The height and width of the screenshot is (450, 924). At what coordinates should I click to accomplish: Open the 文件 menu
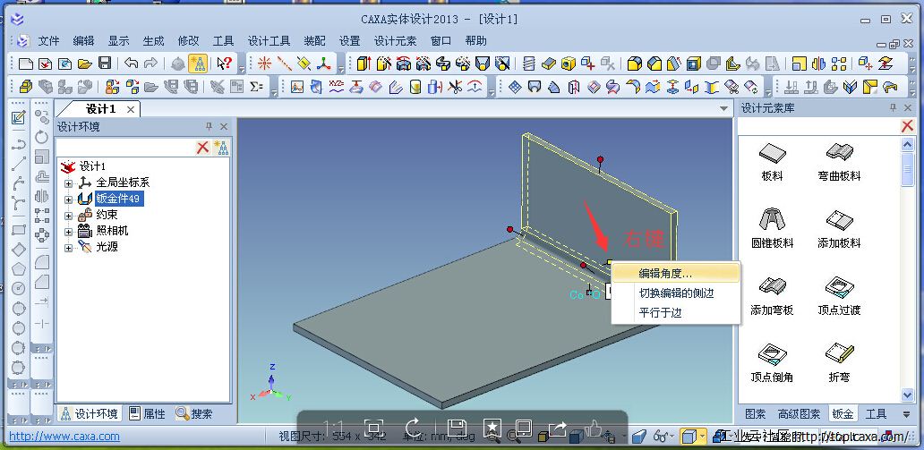click(x=49, y=40)
